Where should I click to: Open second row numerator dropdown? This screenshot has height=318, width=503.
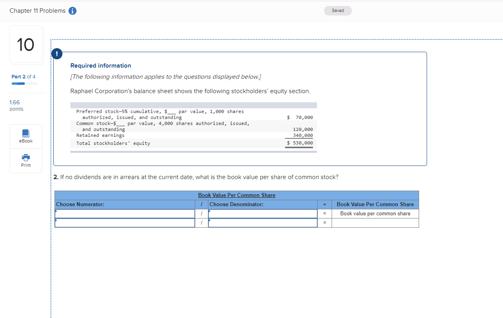tap(125, 223)
